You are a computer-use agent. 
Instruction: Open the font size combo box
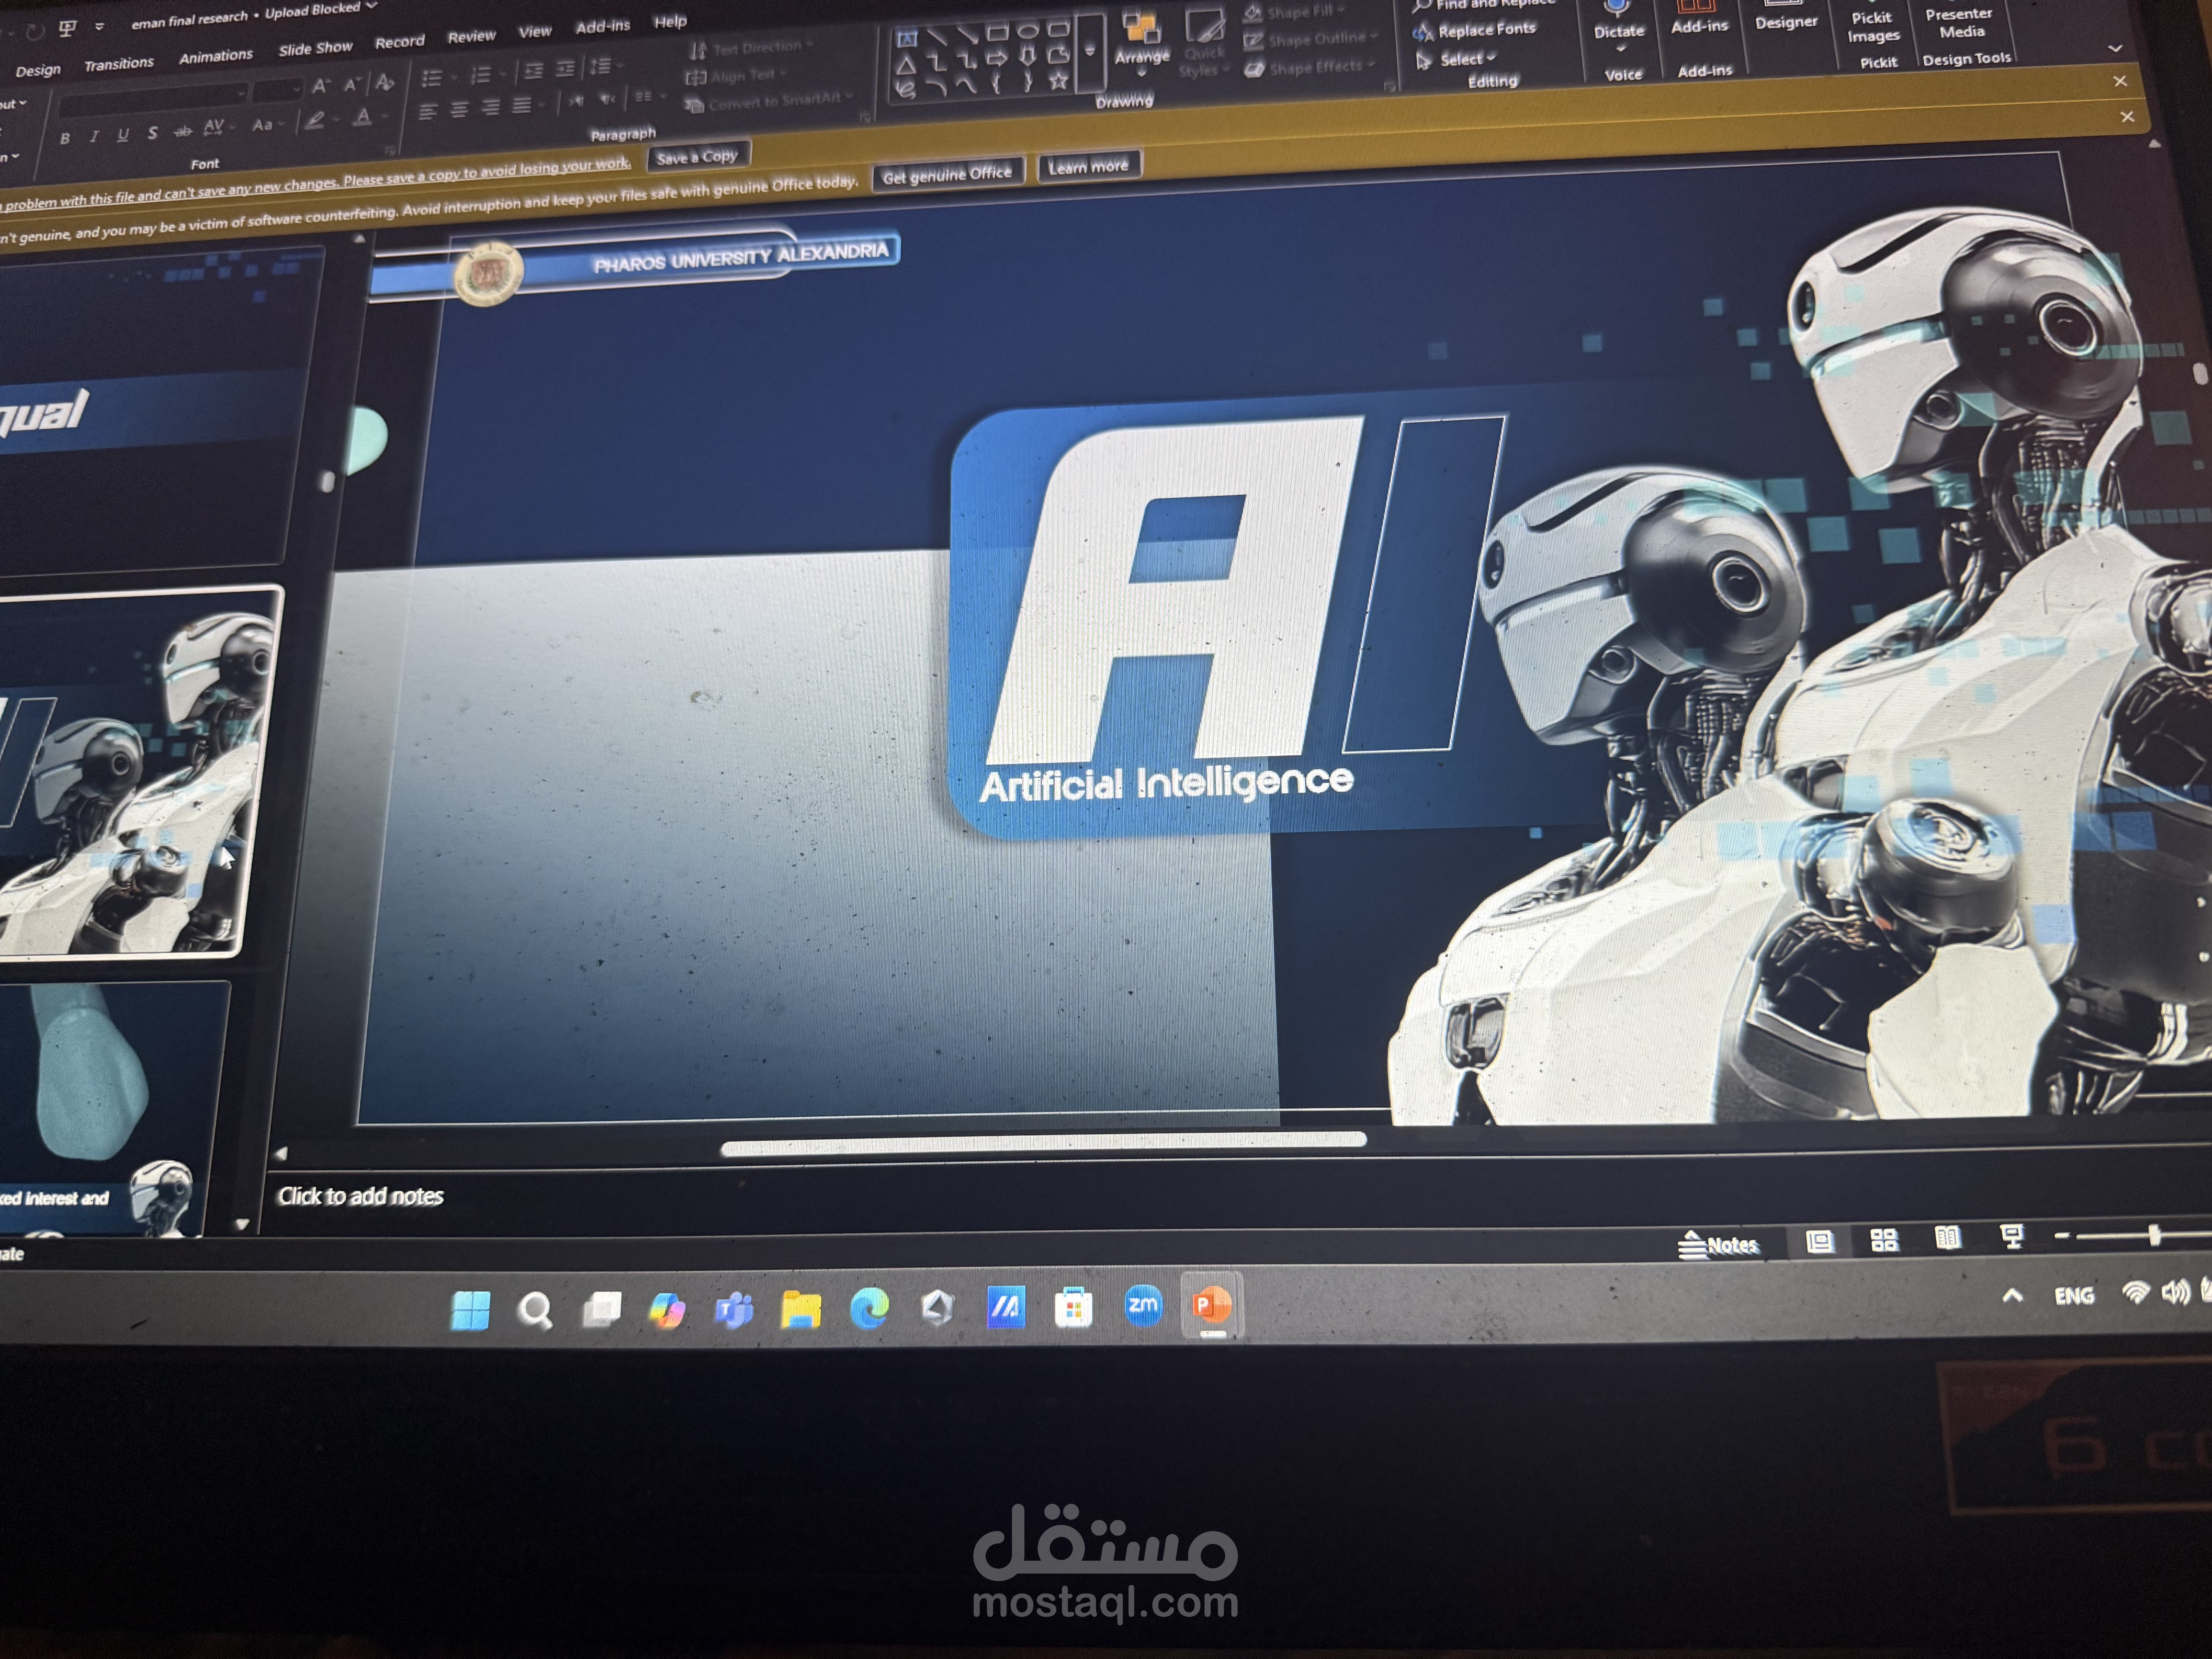click(x=277, y=91)
